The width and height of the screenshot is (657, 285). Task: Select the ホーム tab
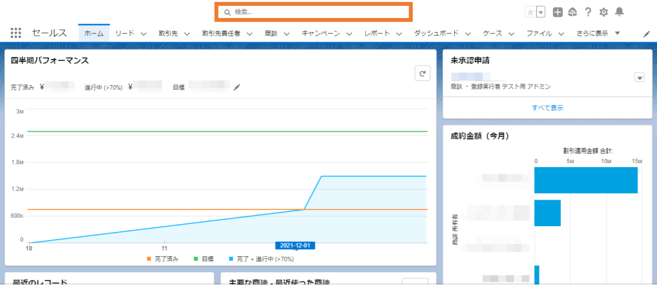94,33
